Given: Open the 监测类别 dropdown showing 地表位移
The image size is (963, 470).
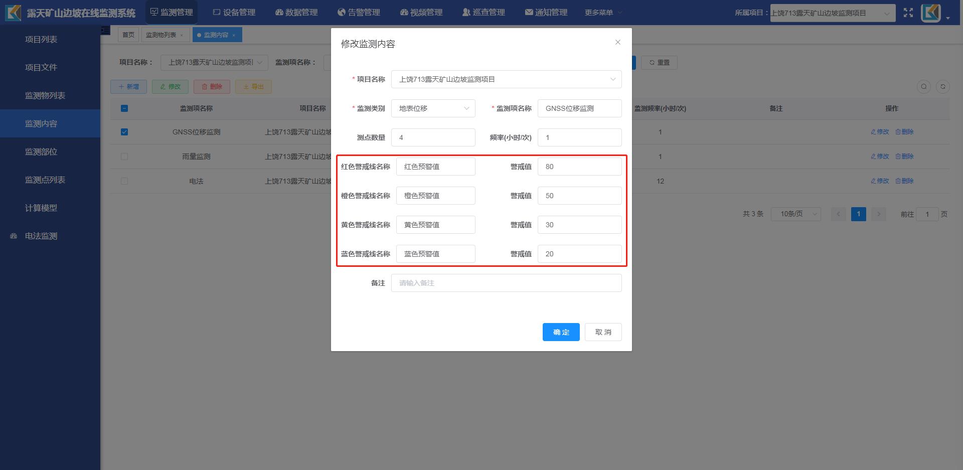Looking at the screenshot, I should tap(433, 108).
